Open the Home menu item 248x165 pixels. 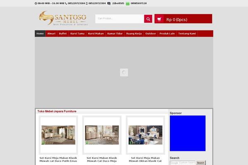click(40, 33)
